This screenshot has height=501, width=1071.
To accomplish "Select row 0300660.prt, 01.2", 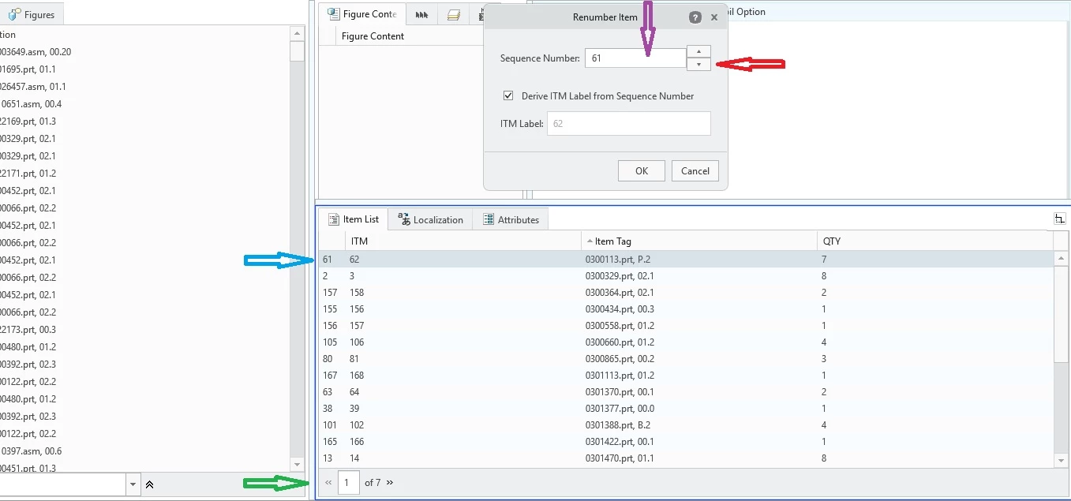I will 685,342.
